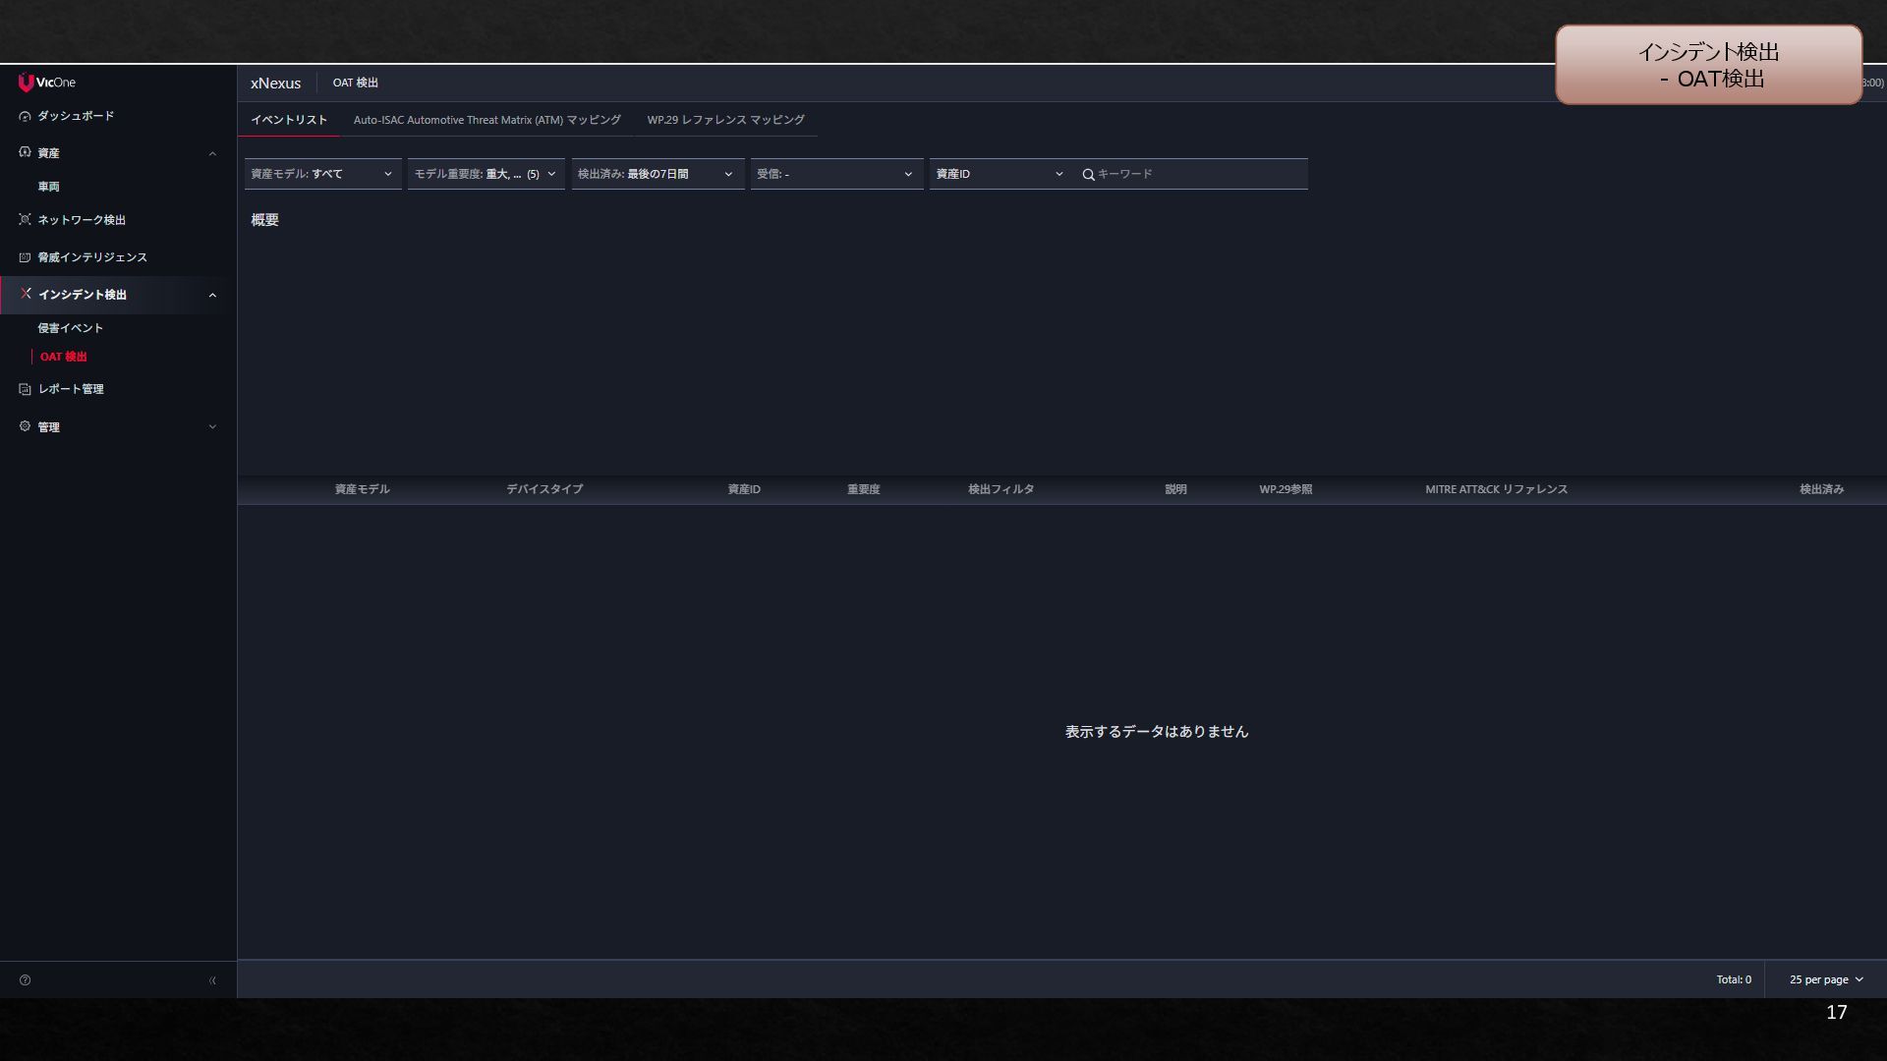Screen dimensions: 1887x1061
Task: Switch to the WP.29 Reference Mapping tab
Action: 725,120
